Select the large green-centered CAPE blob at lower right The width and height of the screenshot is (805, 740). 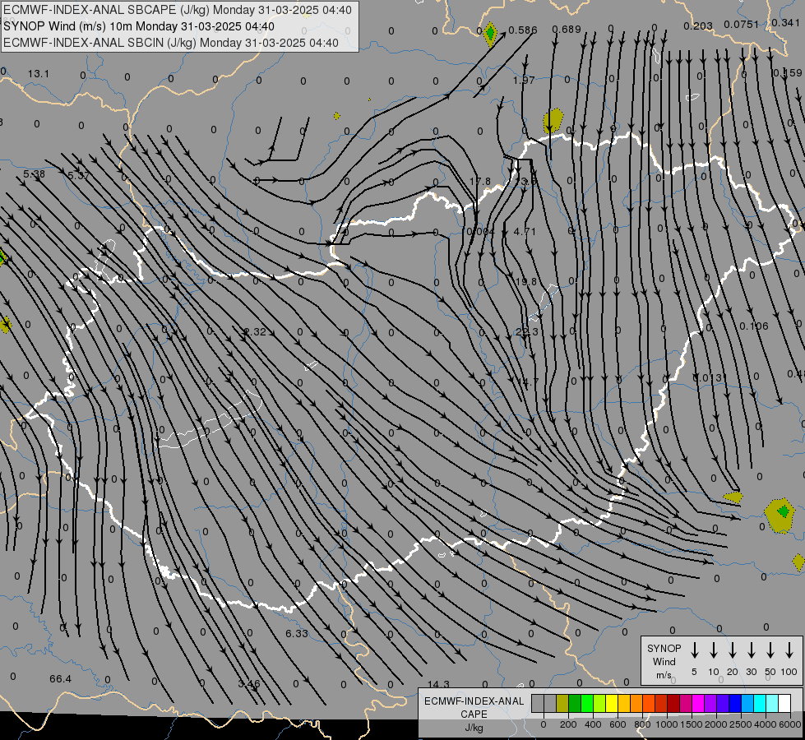click(780, 515)
